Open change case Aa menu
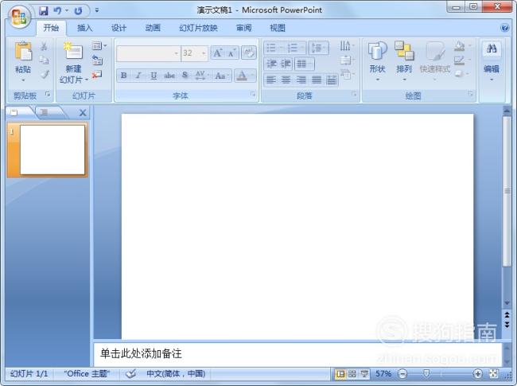The image size is (517, 386). click(221, 76)
